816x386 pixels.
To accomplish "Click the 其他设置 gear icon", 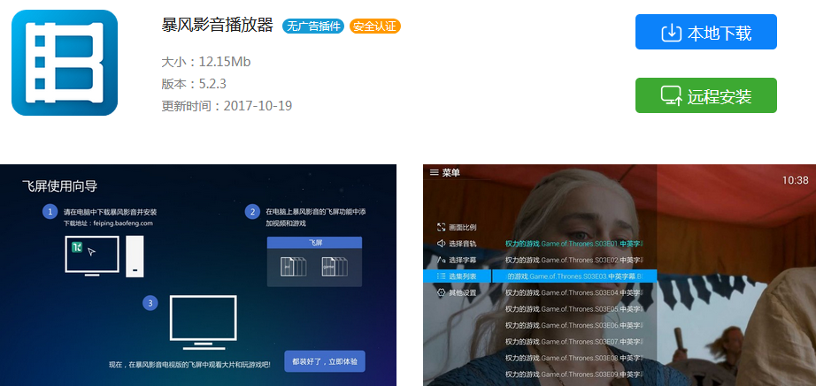I will 442,292.
